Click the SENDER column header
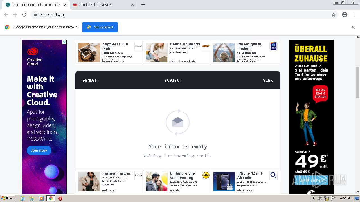The width and height of the screenshot is (360, 202). [90, 80]
